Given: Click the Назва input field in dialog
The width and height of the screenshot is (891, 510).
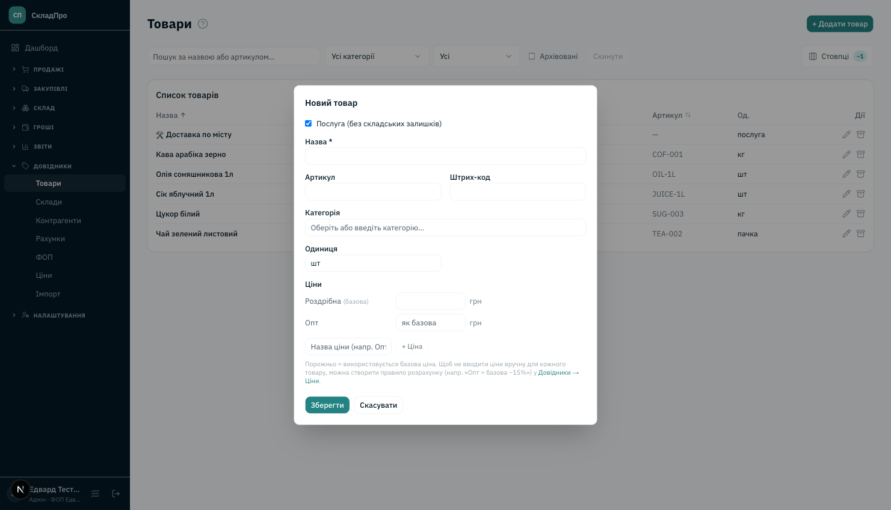Looking at the screenshot, I should pyautogui.click(x=445, y=156).
